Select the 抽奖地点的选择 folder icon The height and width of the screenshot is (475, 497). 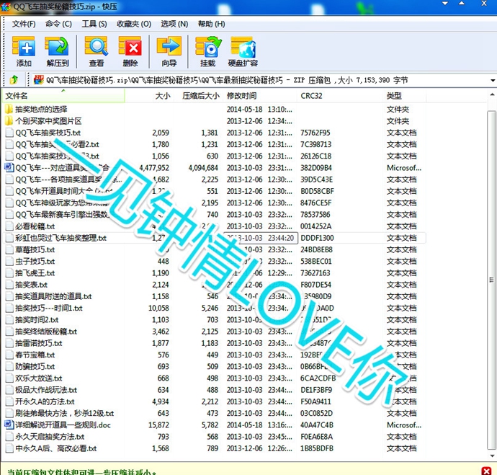[x=9, y=110]
